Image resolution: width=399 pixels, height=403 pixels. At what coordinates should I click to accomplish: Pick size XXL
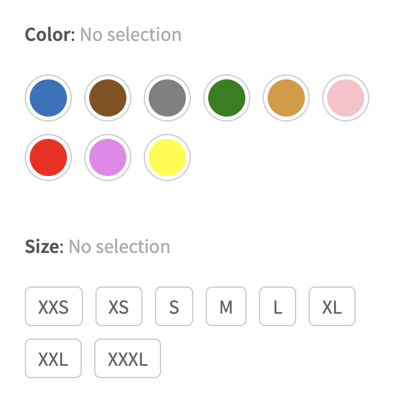53,358
